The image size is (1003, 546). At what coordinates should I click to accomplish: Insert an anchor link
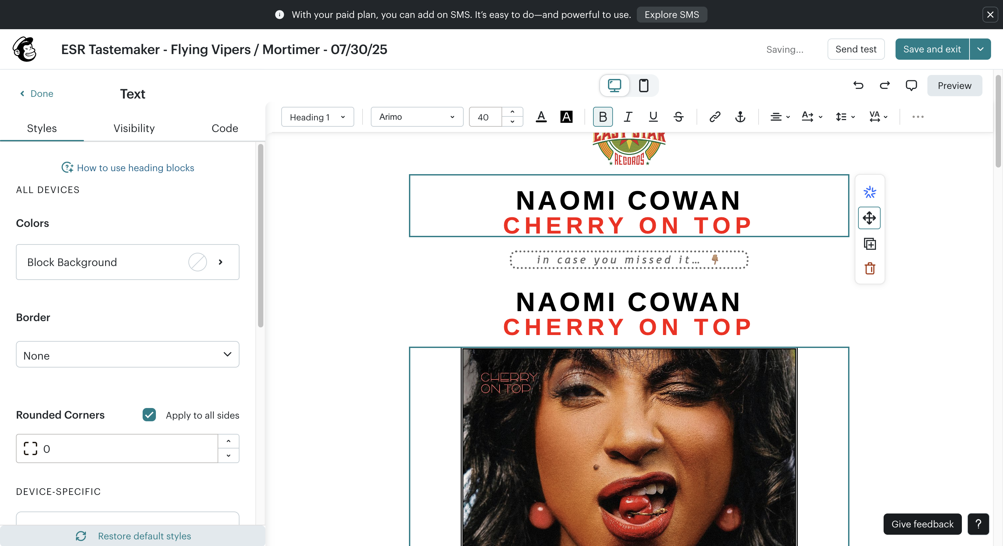pyautogui.click(x=740, y=117)
